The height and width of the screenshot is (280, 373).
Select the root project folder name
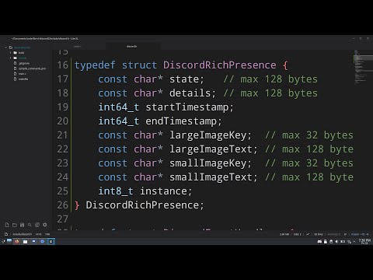22,47
